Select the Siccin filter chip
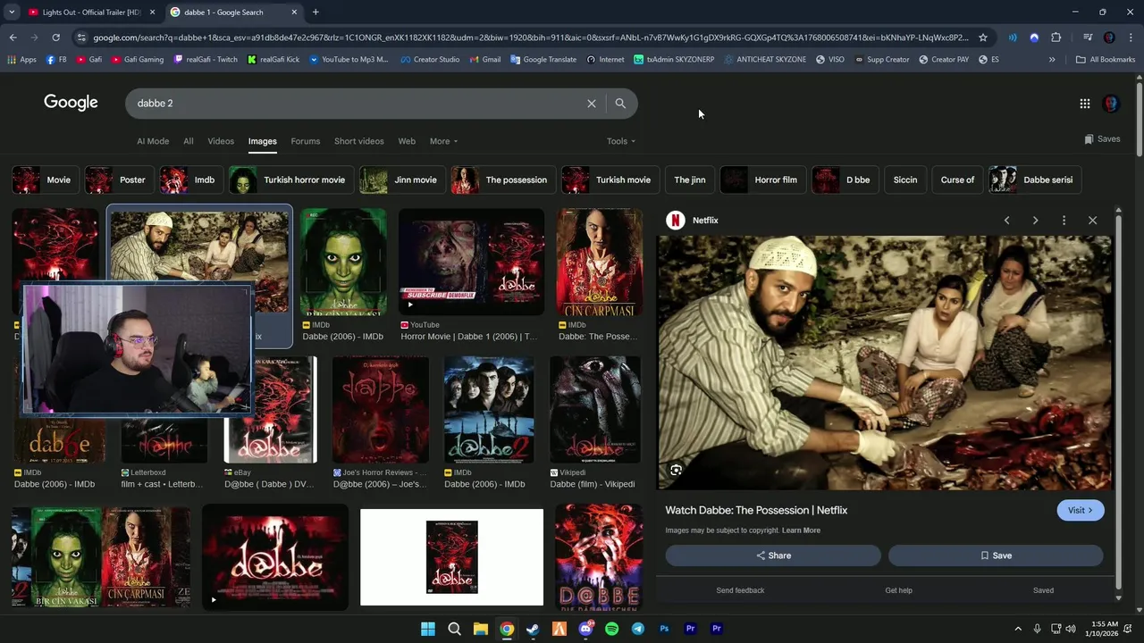 [x=905, y=180]
